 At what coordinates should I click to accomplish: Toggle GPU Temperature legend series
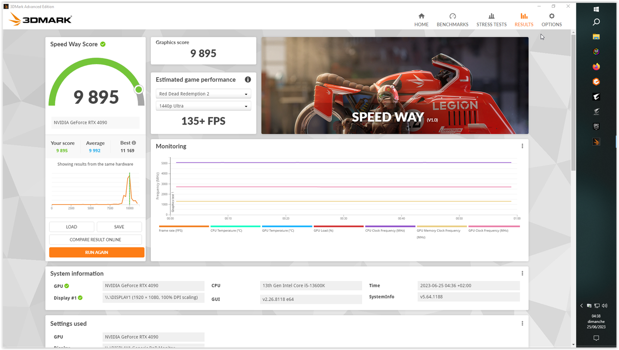(287, 229)
